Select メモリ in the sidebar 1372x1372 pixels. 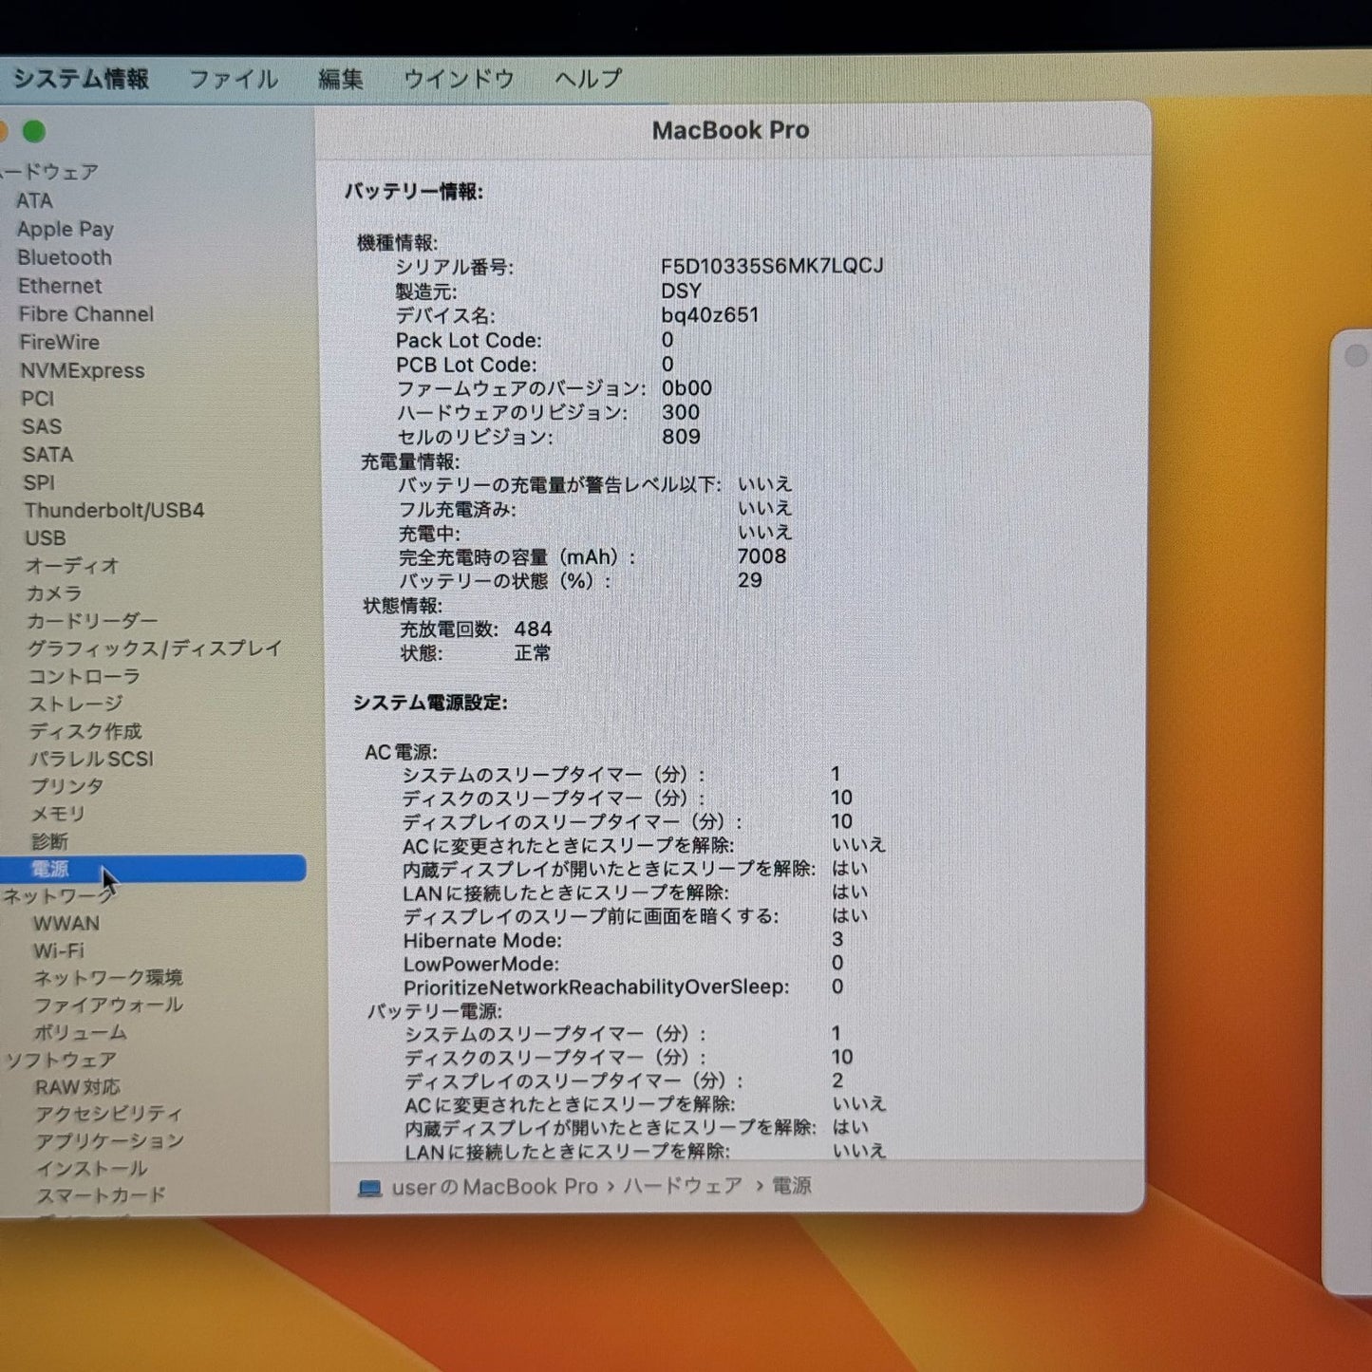58,814
